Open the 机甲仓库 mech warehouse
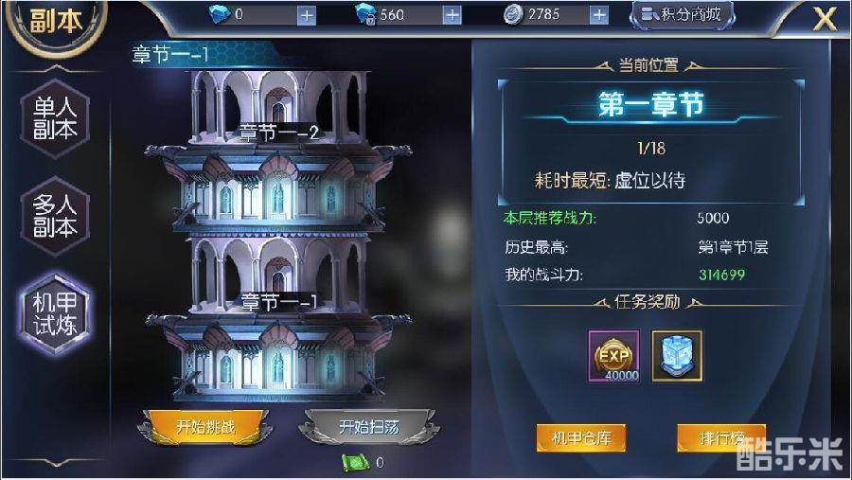Viewport: 852px width, 480px height. click(x=581, y=438)
